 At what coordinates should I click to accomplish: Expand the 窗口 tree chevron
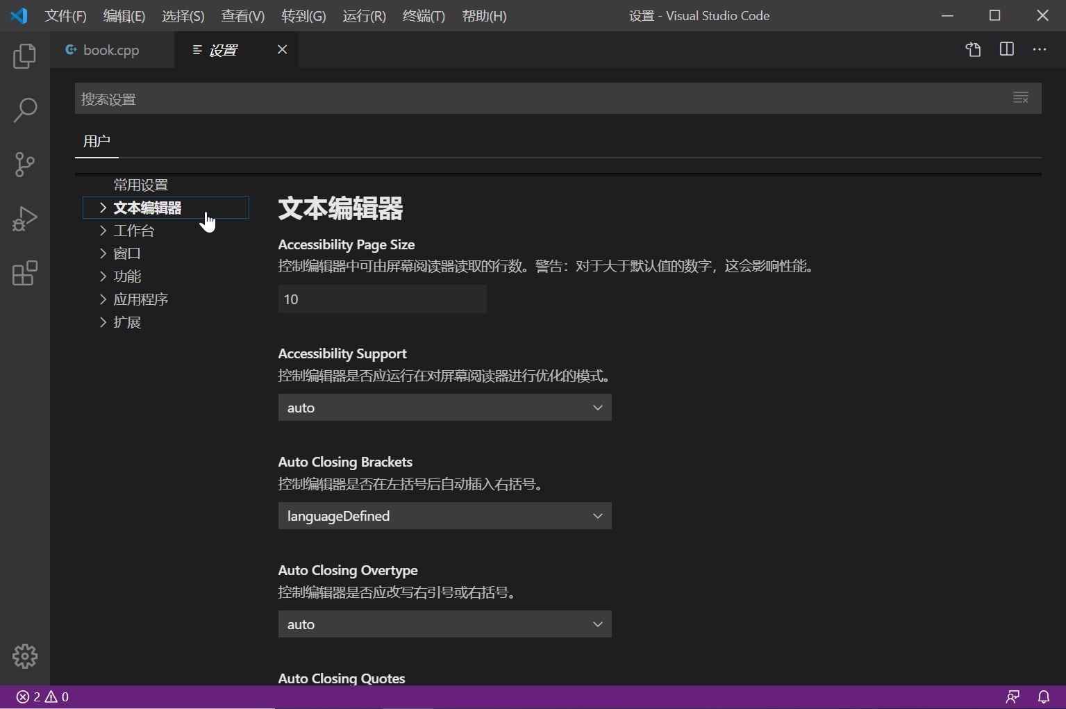pyautogui.click(x=103, y=253)
